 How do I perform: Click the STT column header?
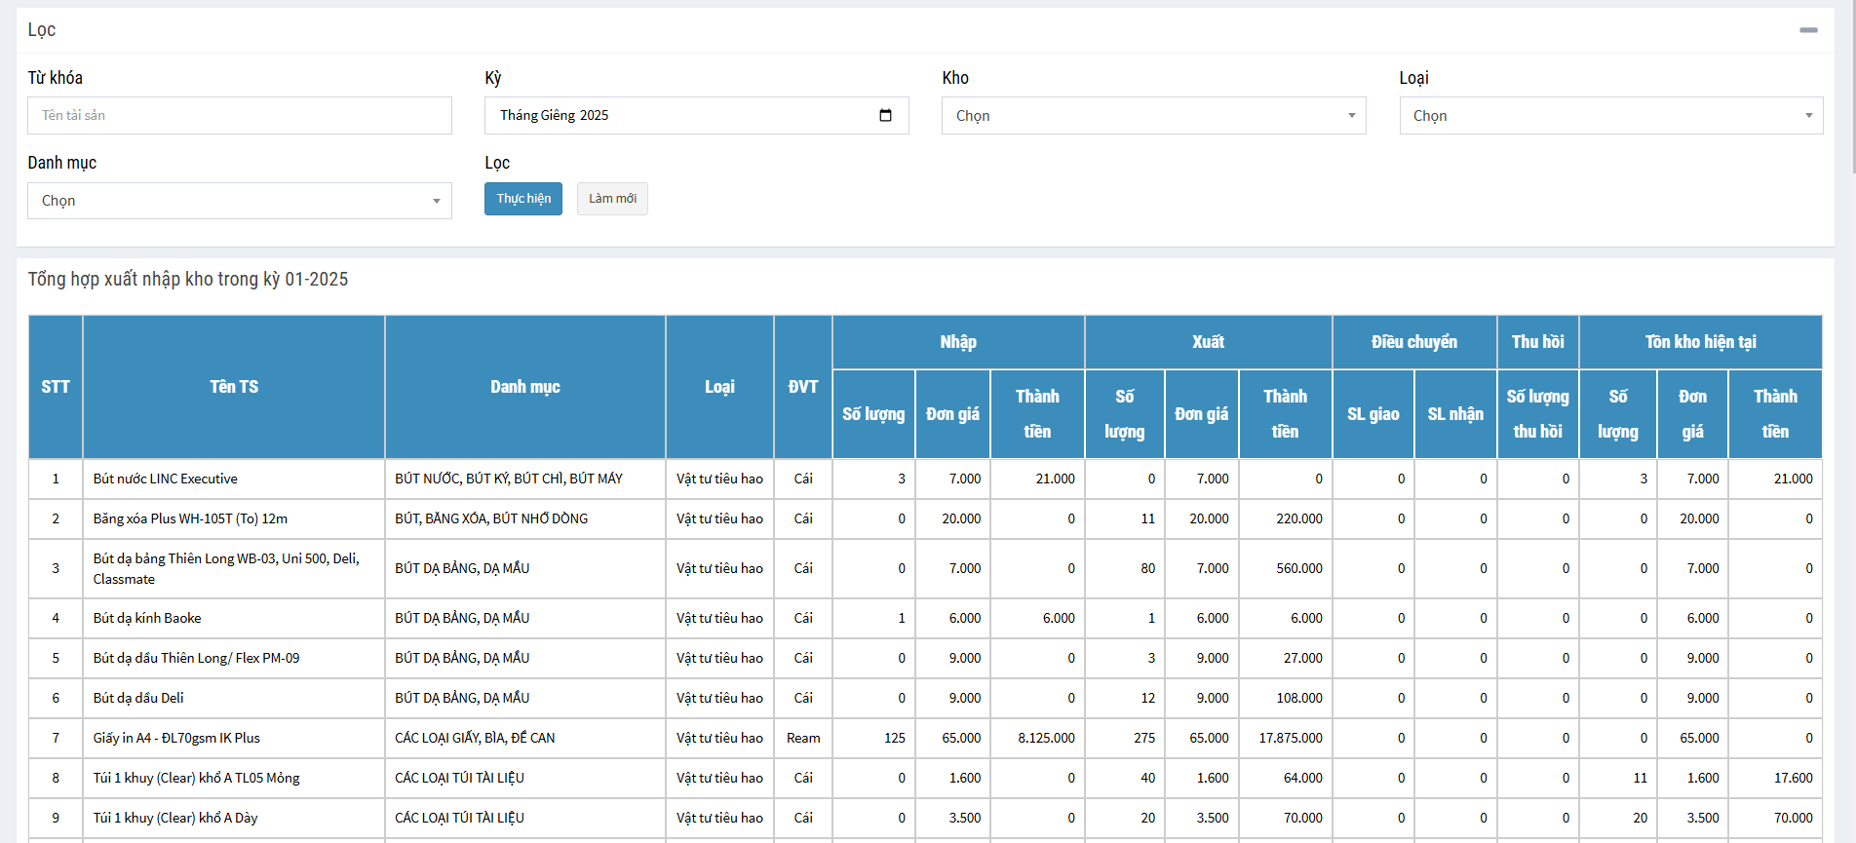point(56,387)
